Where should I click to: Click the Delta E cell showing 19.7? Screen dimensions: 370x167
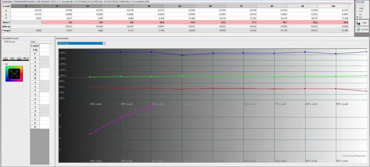tap(272, 22)
